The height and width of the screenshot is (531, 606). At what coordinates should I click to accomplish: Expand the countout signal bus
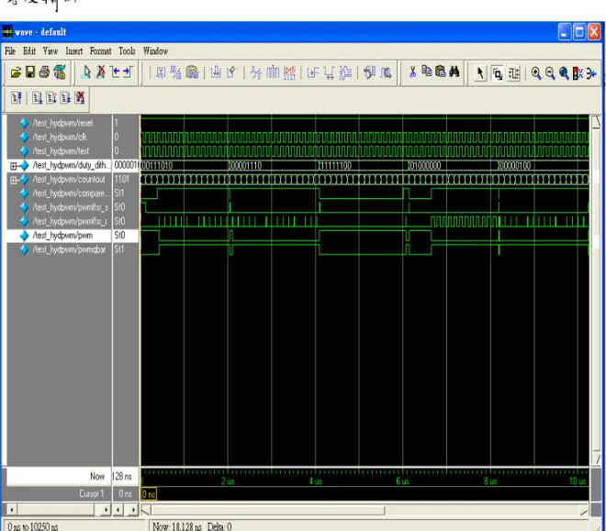click(x=14, y=180)
